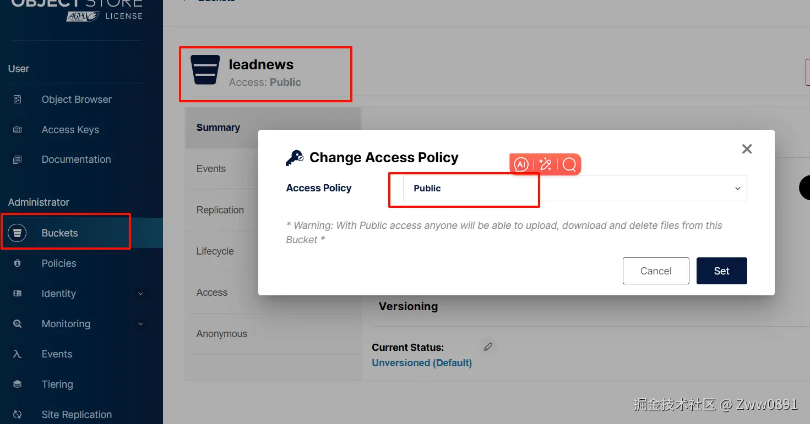Open the Lifecycle tab
810x424 pixels.
click(x=215, y=251)
